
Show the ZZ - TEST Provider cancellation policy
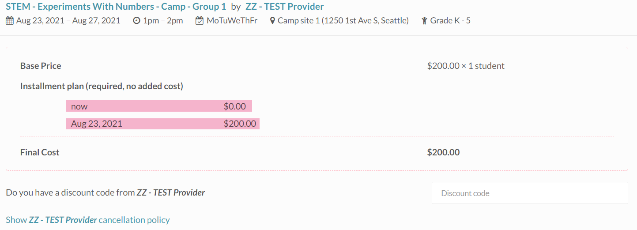[x=87, y=220]
